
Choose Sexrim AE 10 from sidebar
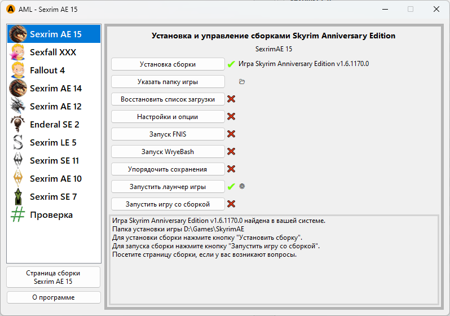pos(55,179)
